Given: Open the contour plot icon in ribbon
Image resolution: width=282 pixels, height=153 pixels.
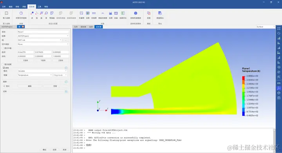Looking at the screenshot, I should click(88, 13).
